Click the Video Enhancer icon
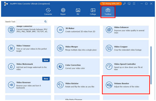The height and width of the screenshot is (101, 156). [109, 30]
